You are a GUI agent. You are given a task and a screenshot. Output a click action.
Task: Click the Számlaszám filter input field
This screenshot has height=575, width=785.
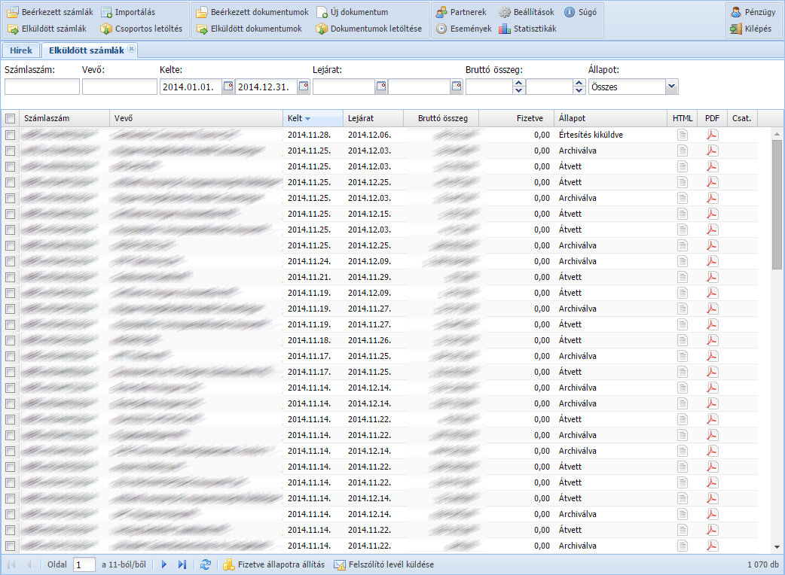click(42, 87)
